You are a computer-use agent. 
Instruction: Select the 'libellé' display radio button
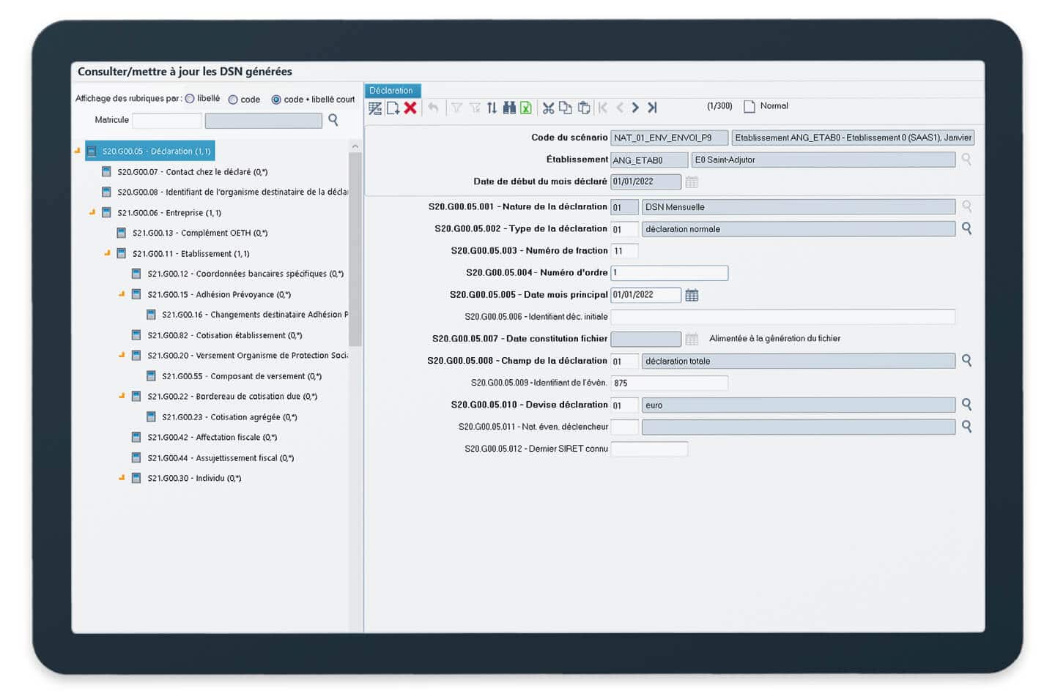pyautogui.click(x=190, y=99)
